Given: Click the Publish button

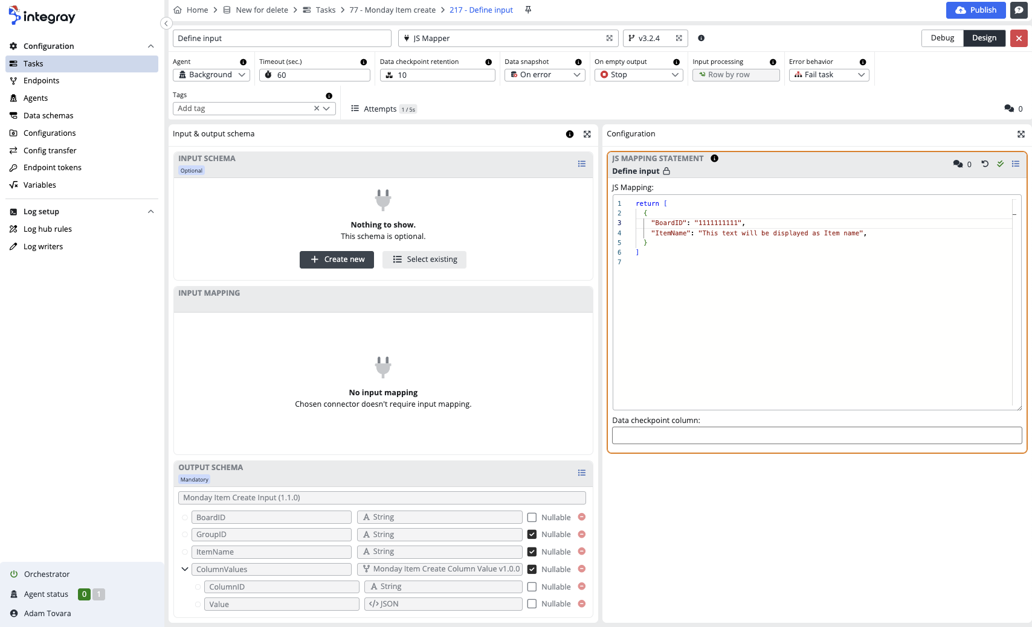Looking at the screenshot, I should pos(975,10).
